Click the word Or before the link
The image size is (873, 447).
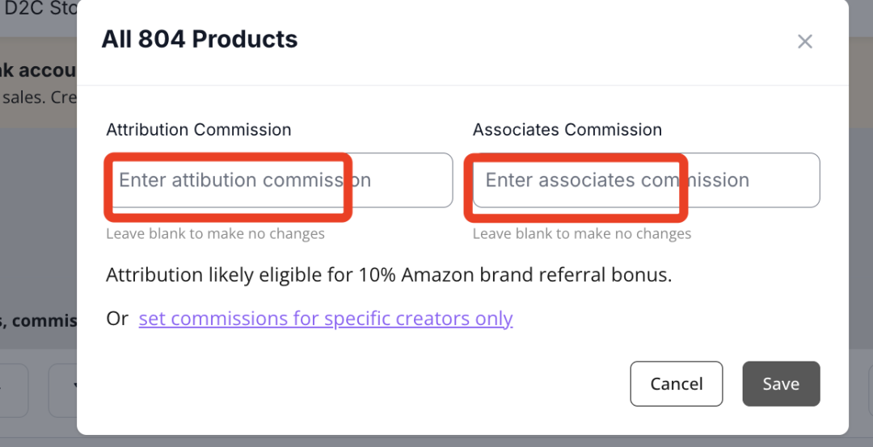click(117, 319)
